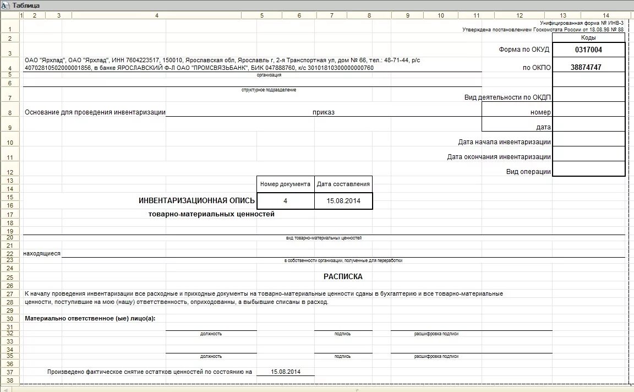The width and height of the screenshot is (634, 392).
Task: Click the по ОКПО label
Action: pyautogui.click(x=537, y=68)
